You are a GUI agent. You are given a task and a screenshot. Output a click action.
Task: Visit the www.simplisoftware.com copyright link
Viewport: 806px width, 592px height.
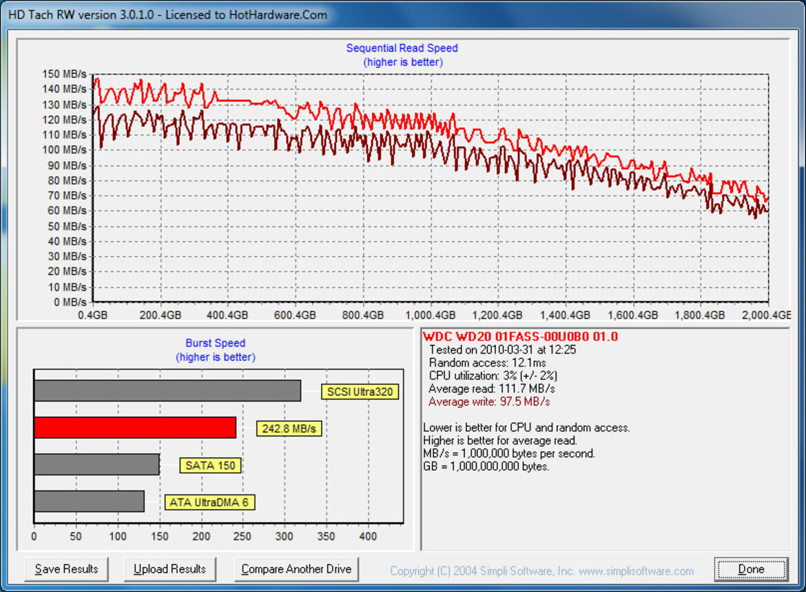(636, 571)
